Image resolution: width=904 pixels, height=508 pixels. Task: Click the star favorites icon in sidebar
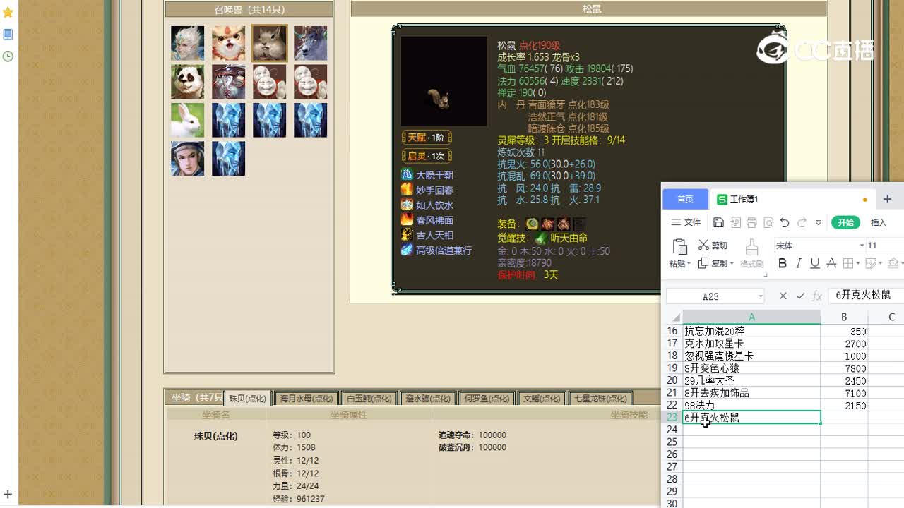coord(8,13)
